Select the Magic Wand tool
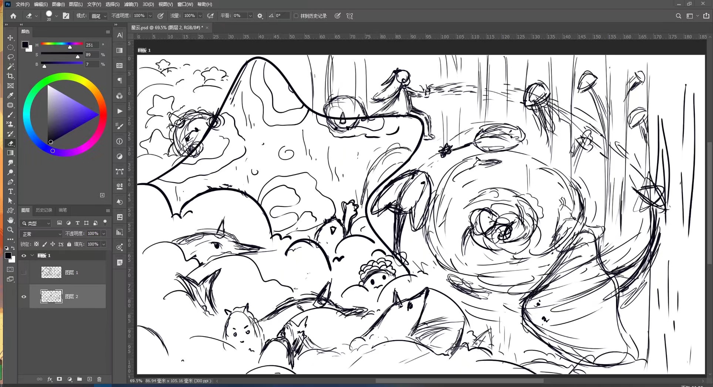The height and width of the screenshot is (387, 713). coord(10,66)
